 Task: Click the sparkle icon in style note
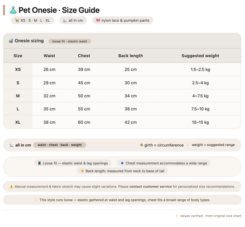pyautogui.click(x=36, y=200)
